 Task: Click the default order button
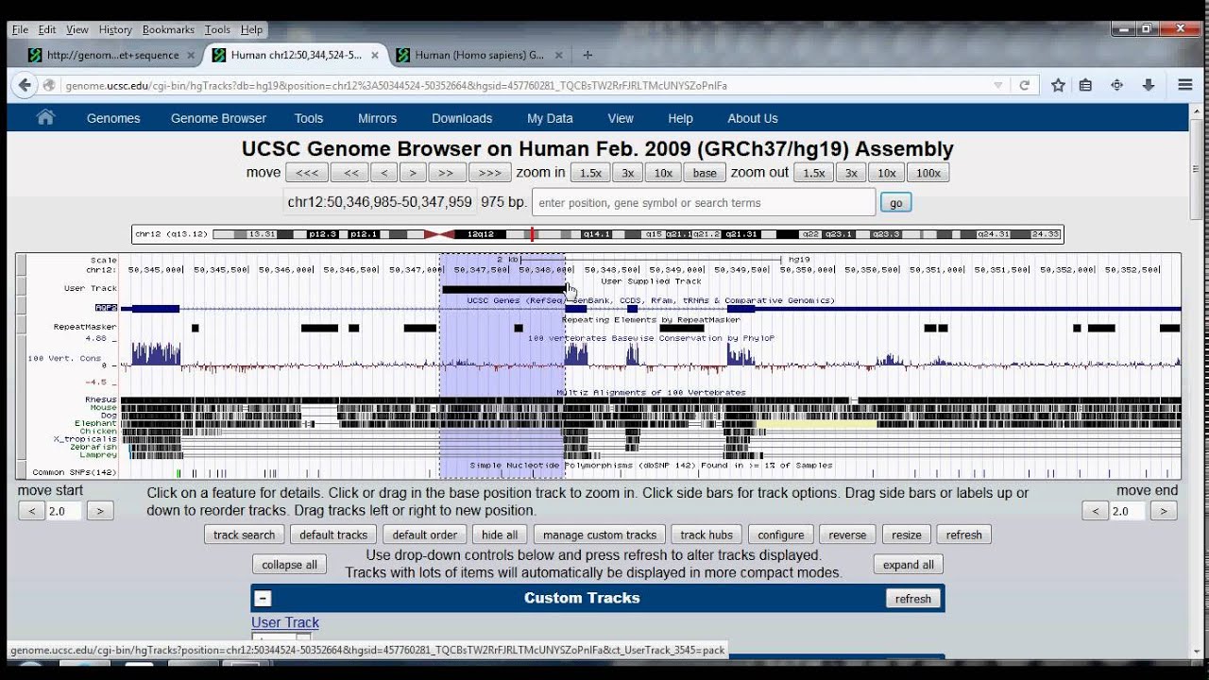pyautogui.click(x=425, y=535)
